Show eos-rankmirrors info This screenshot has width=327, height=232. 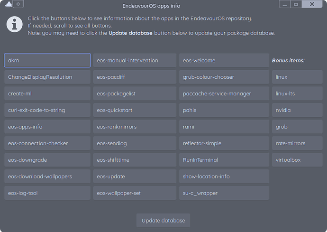(x=135, y=127)
